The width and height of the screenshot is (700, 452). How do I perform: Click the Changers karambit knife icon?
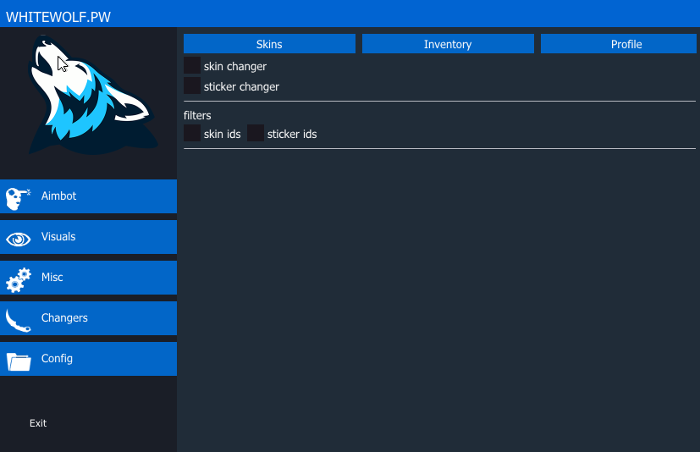18,321
